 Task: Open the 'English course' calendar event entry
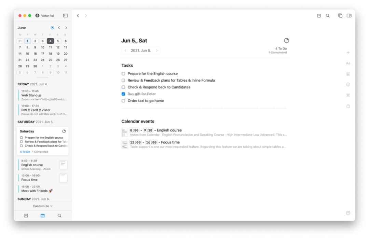coord(204,132)
